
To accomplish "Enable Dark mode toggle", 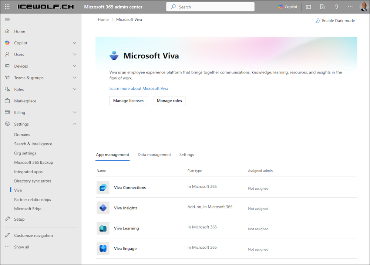I will tap(335, 21).
